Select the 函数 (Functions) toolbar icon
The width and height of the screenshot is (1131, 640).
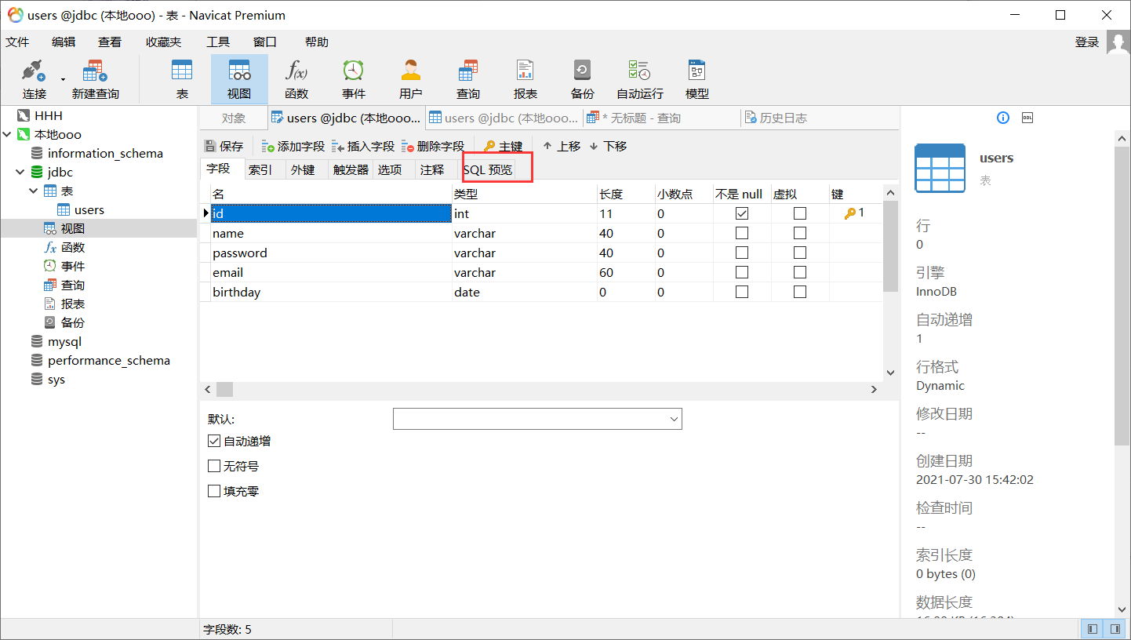pos(296,78)
